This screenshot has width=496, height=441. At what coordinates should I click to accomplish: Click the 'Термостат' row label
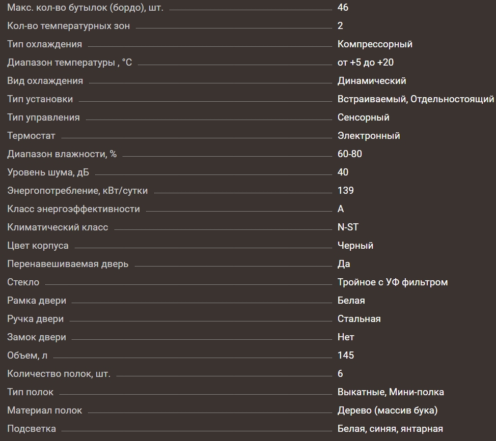[x=31, y=136]
